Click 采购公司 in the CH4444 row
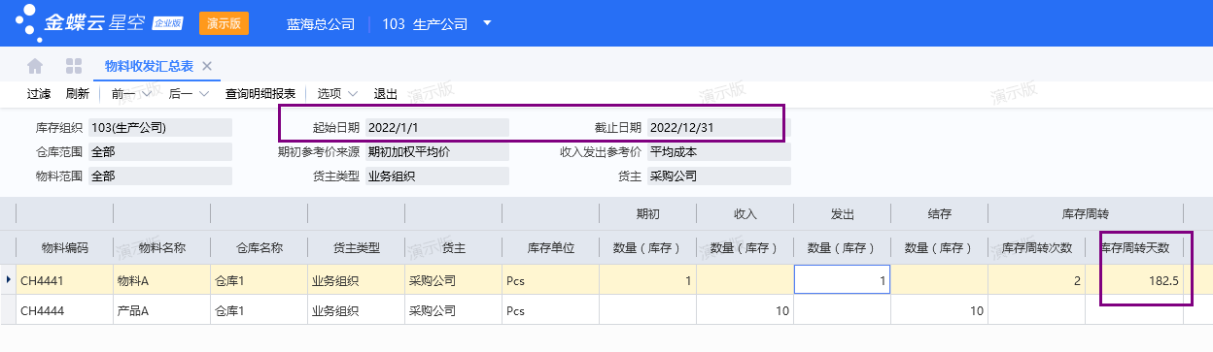The image size is (1213, 352). tap(454, 311)
